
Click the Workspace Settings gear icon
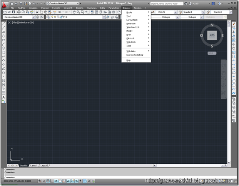coord(37,17)
